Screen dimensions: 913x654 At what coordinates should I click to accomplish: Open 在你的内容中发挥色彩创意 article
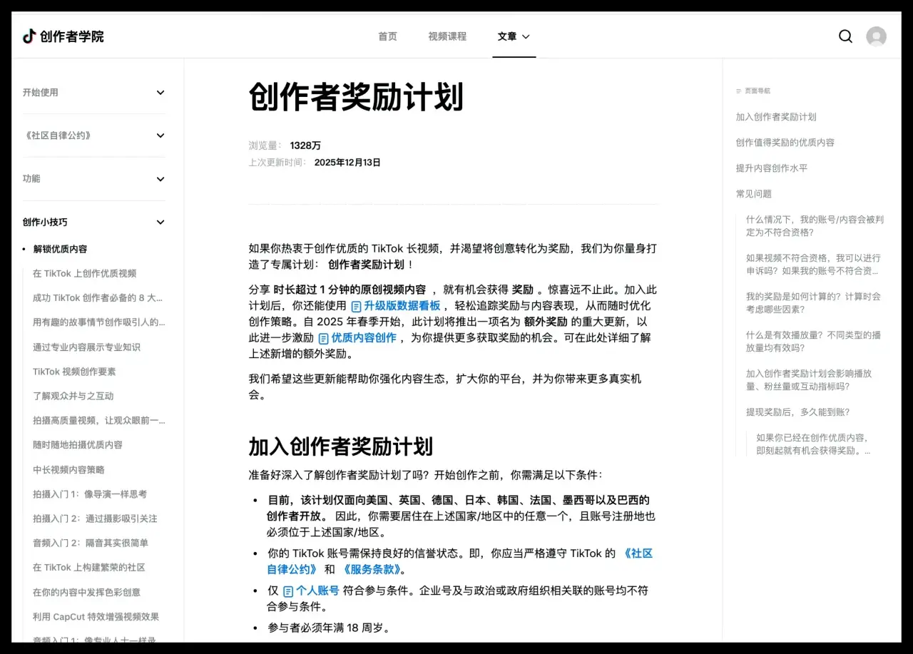pyautogui.click(x=86, y=593)
